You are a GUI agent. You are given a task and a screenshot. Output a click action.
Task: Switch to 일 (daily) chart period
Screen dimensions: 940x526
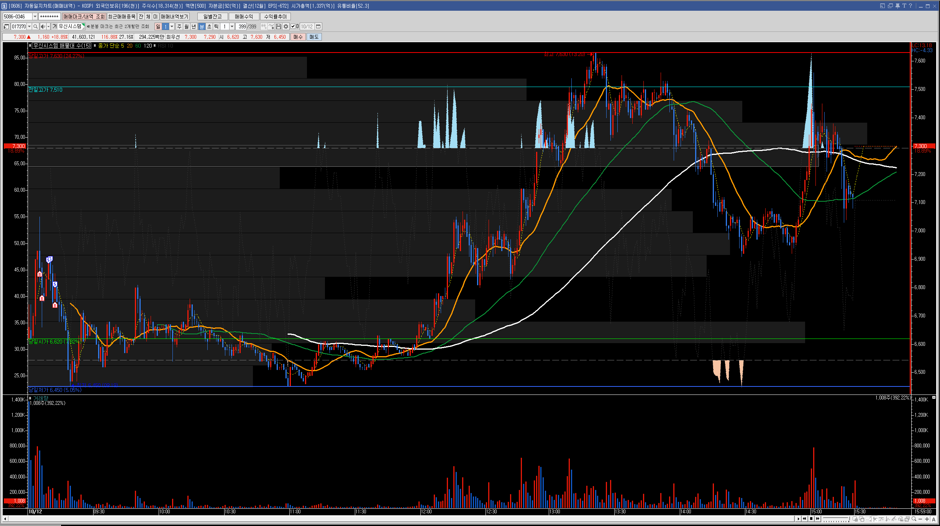point(158,26)
